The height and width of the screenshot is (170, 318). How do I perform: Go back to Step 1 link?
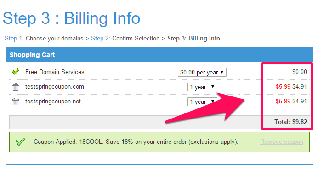pyautogui.click(x=14, y=38)
